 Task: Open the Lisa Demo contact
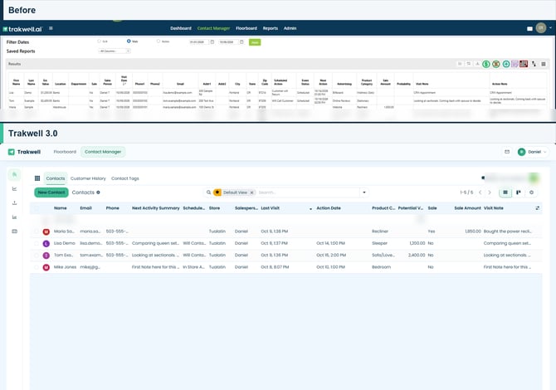64,243
